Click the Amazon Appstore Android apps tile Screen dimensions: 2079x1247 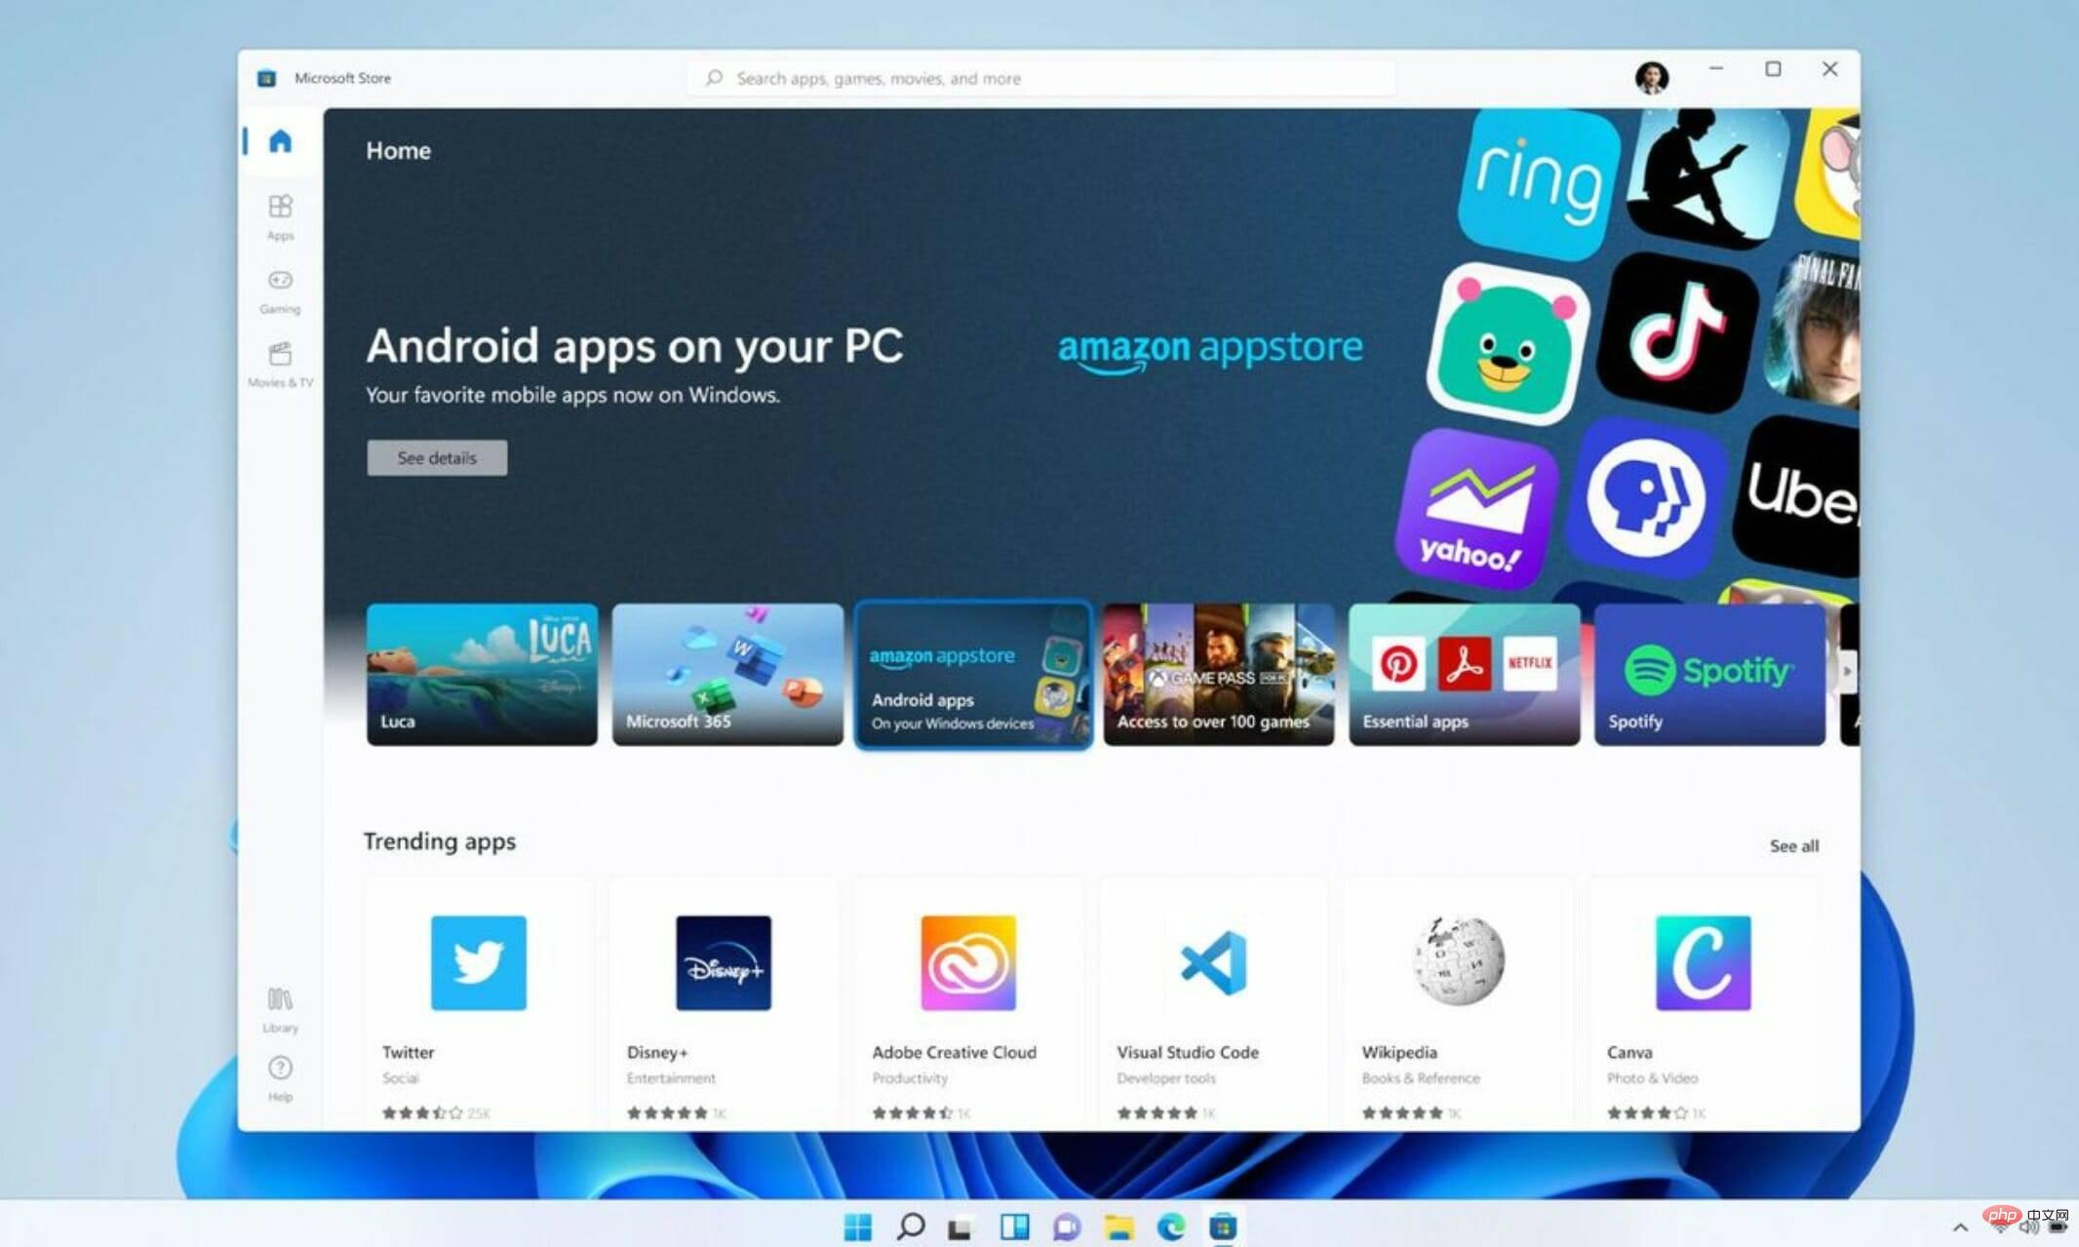pyautogui.click(x=972, y=674)
